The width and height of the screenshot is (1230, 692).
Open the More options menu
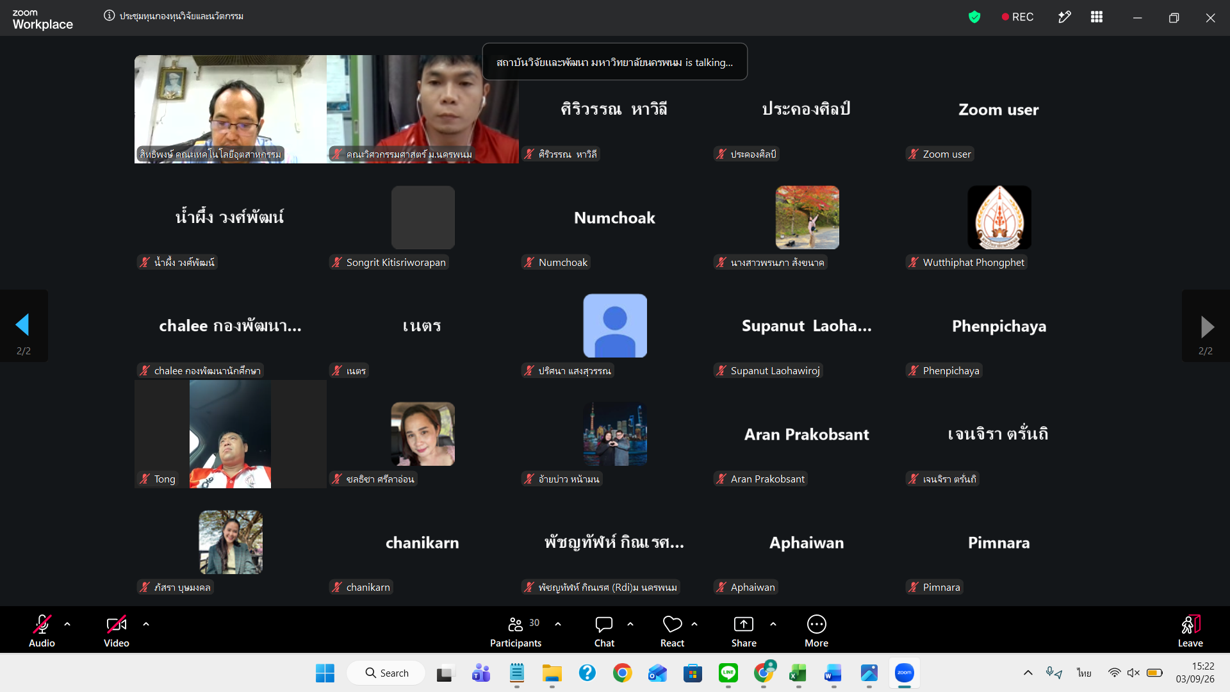(x=817, y=632)
